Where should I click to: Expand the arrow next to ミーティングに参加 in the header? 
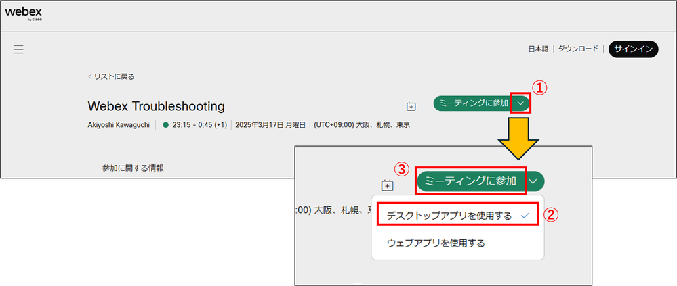pyautogui.click(x=520, y=103)
